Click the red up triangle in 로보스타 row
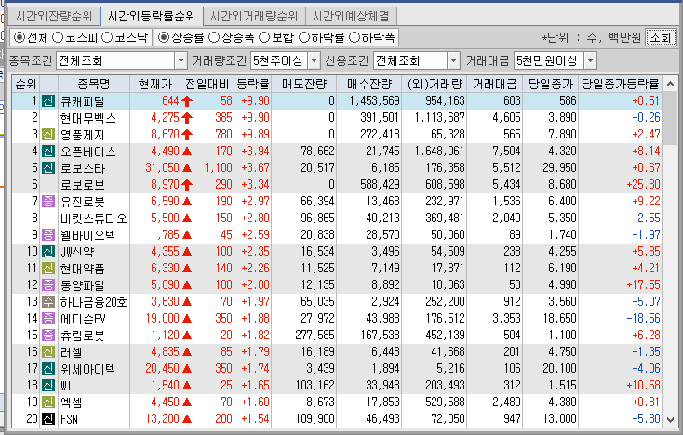Viewport: 683px width, 435px height. pyautogui.click(x=187, y=168)
